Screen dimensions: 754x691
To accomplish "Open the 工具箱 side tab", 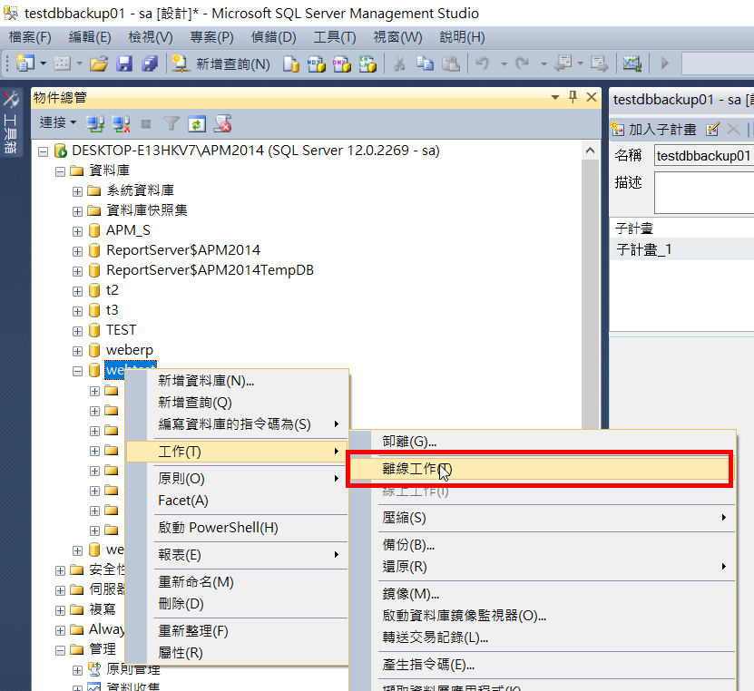I will [10, 122].
